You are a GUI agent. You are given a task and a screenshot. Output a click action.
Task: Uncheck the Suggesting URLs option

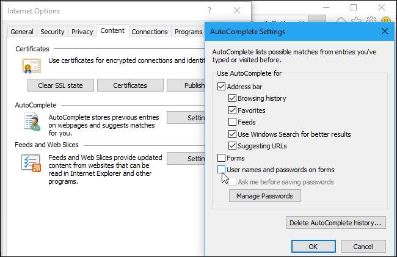point(233,146)
